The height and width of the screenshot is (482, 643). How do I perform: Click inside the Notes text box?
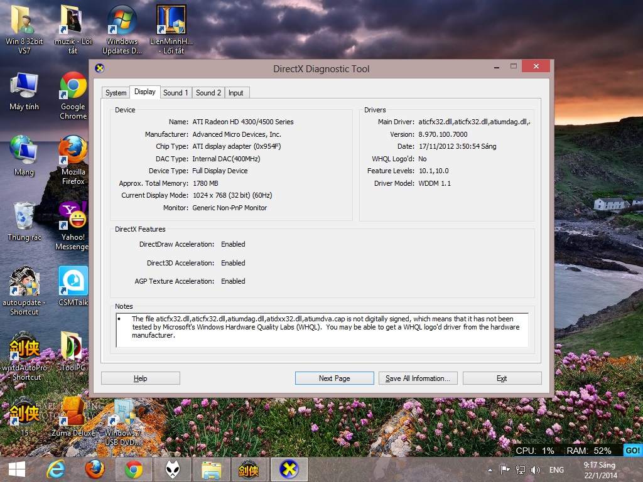(322, 330)
